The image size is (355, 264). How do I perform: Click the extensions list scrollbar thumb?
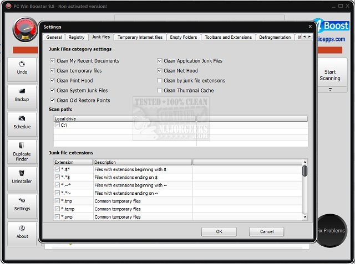[305, 171]
